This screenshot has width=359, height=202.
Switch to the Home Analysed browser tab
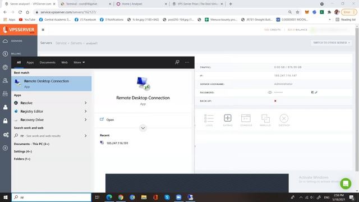pos(141,4)
